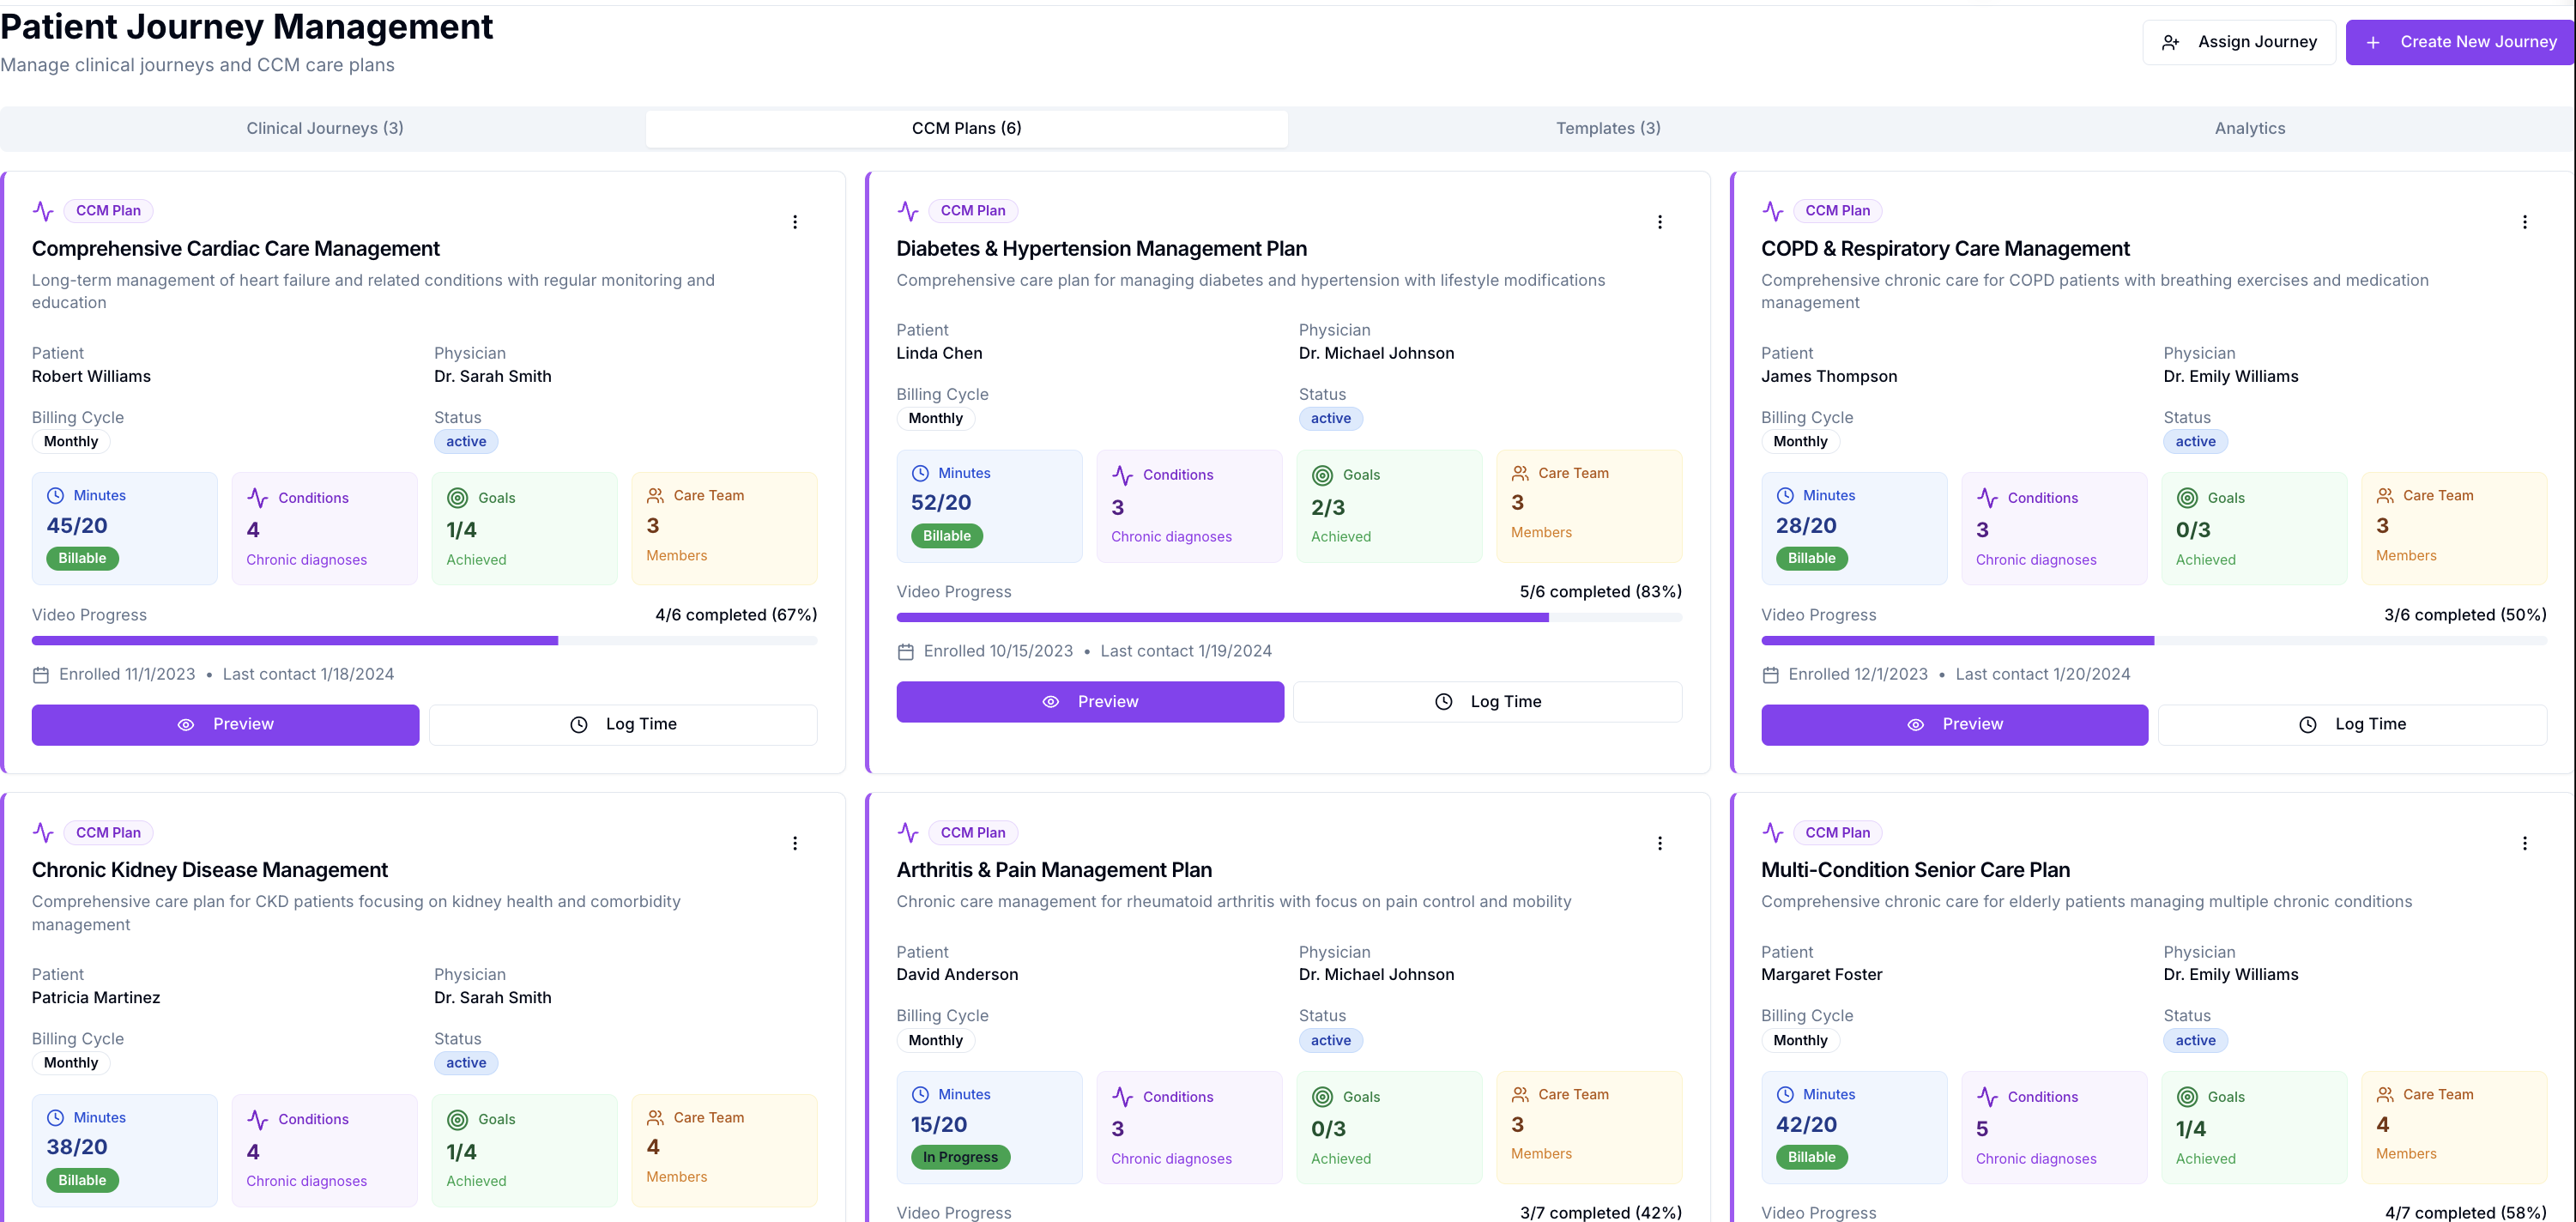Preview the COPD & Respiratory Care plan

[1955, 725]
